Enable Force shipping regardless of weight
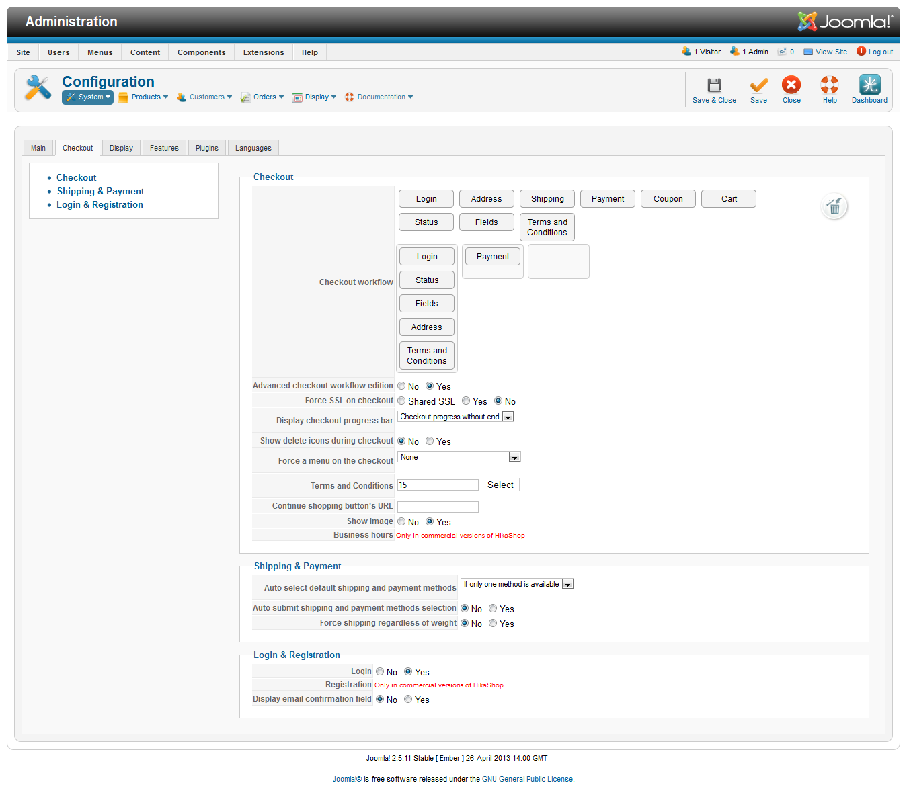Screen dimensions: 907x799 point(493,624)
